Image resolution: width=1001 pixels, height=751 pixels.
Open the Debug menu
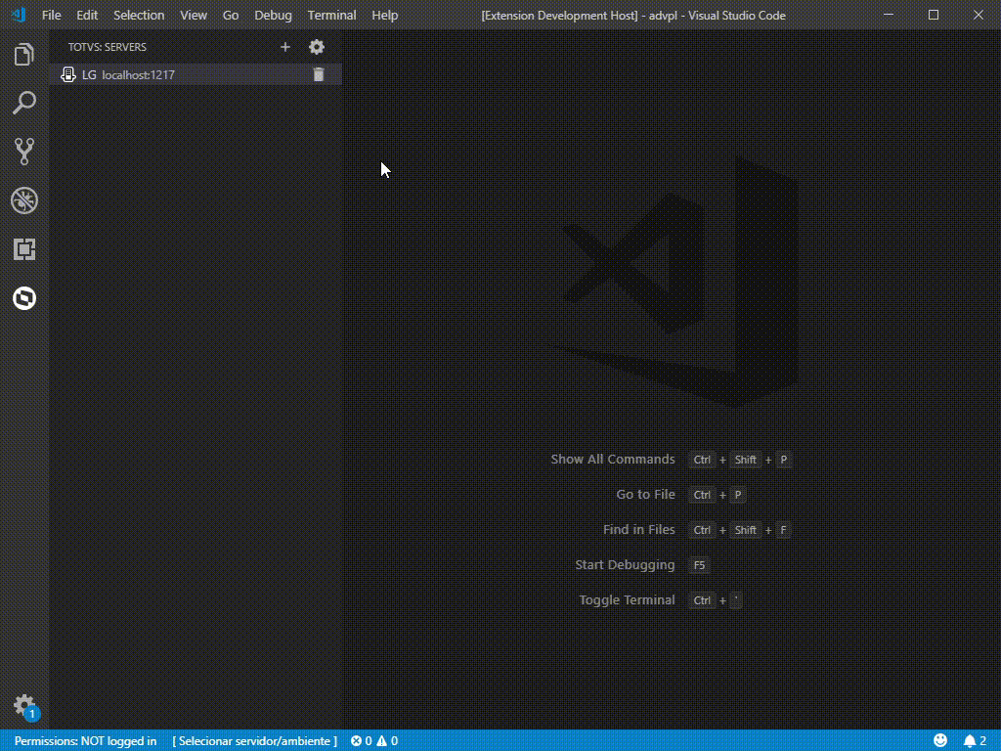point(273,16)
